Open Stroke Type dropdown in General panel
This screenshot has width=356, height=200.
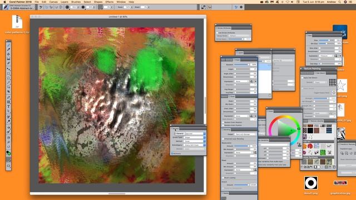point(195,137)
